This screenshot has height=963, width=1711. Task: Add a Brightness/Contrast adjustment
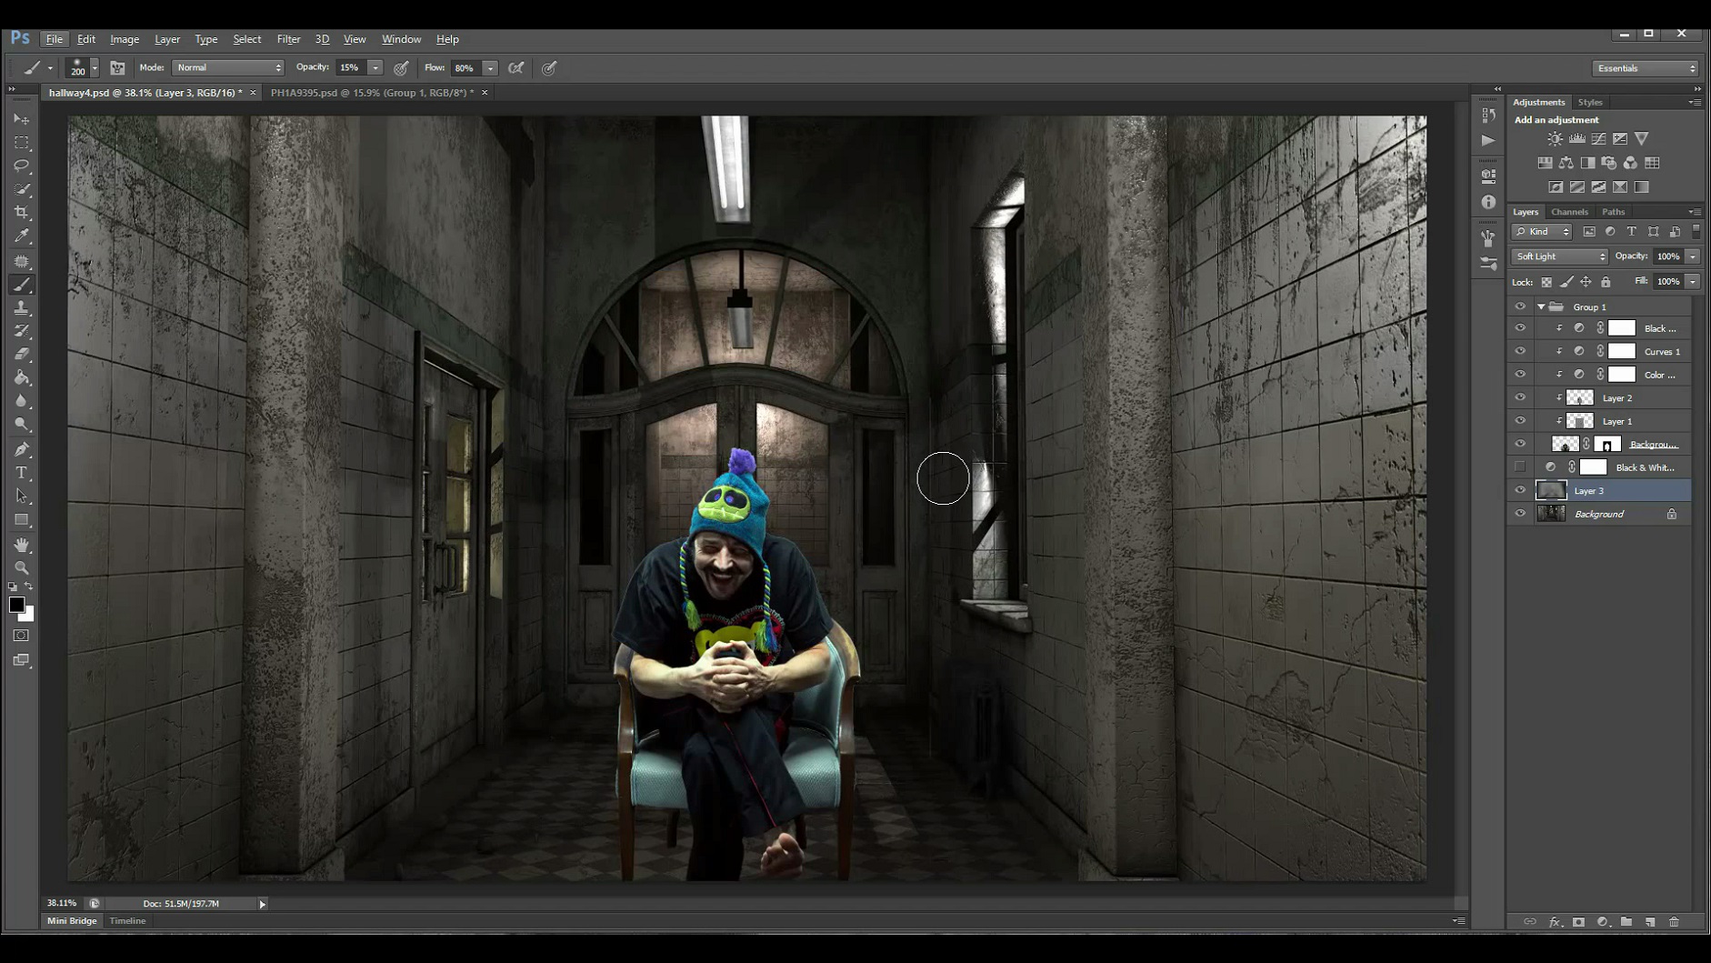click(x=1555, y=139)
